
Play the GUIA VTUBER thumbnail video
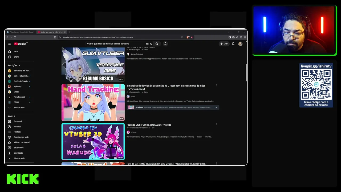tap(93, 65)
